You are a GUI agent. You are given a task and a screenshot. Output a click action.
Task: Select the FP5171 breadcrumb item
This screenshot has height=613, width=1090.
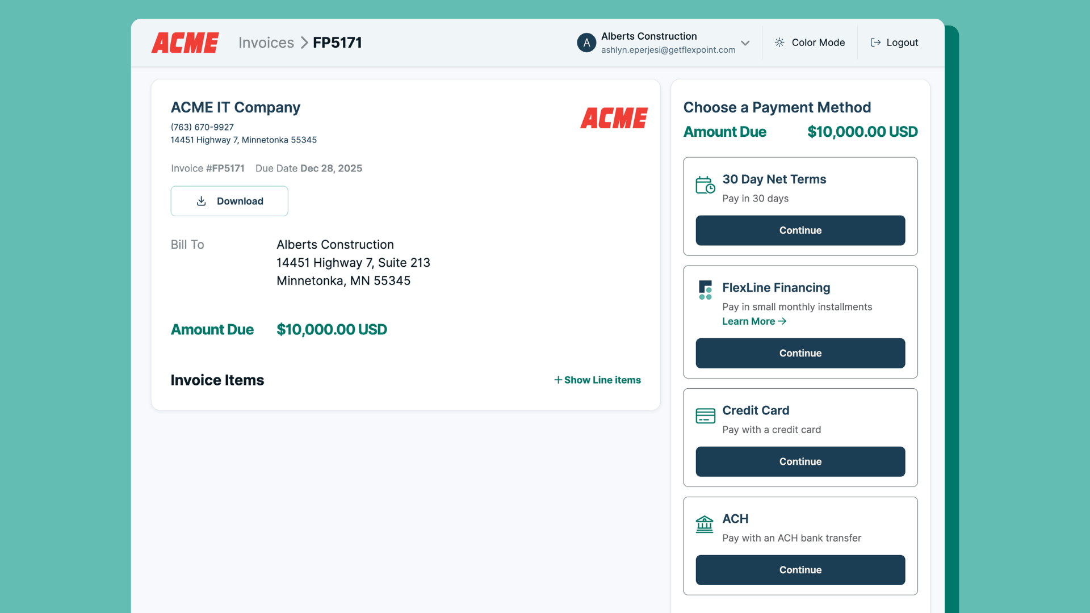click(x=337, y=43)
